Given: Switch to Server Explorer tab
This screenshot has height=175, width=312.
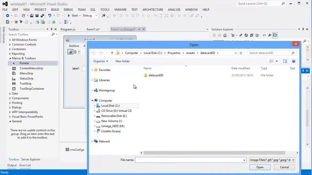Looking at the screenshot, I should click(31, 159).
